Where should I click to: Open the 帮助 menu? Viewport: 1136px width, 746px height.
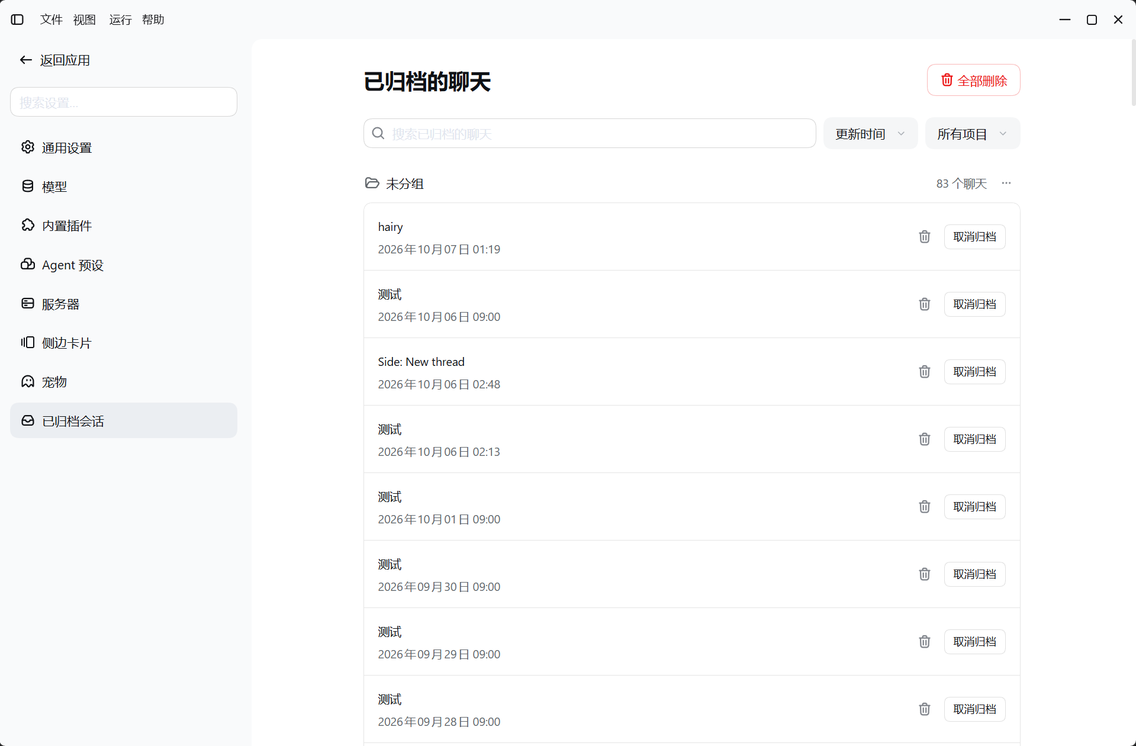(x=153, y=20)
